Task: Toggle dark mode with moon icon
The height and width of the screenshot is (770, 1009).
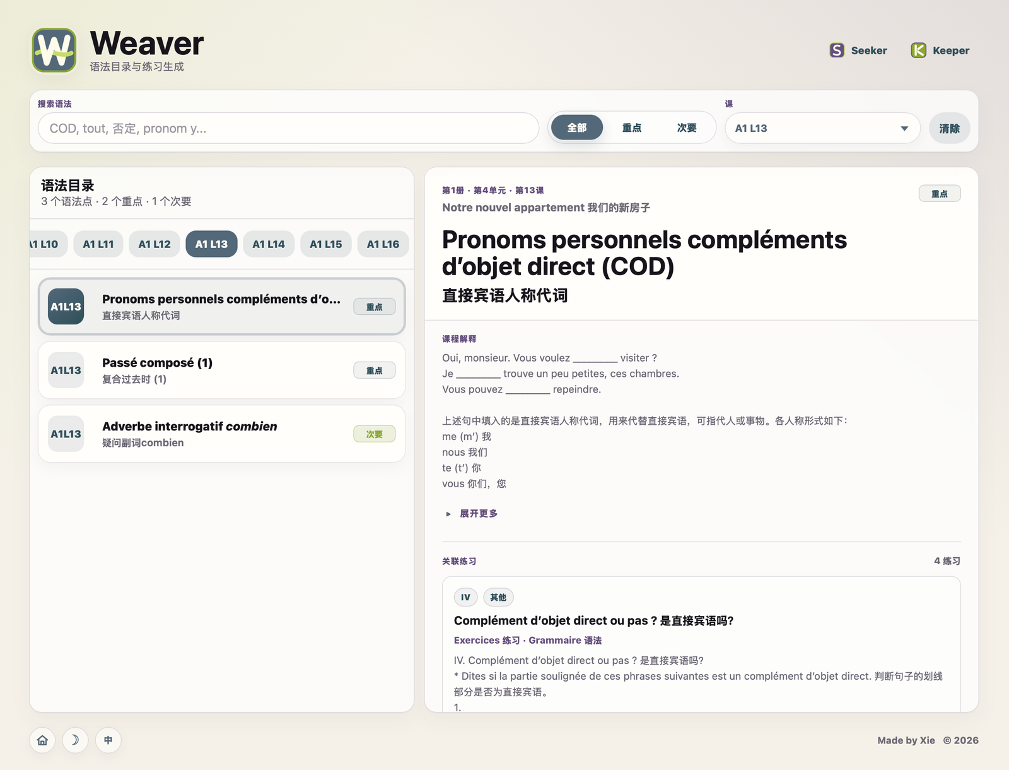Action: click(75, 740)
